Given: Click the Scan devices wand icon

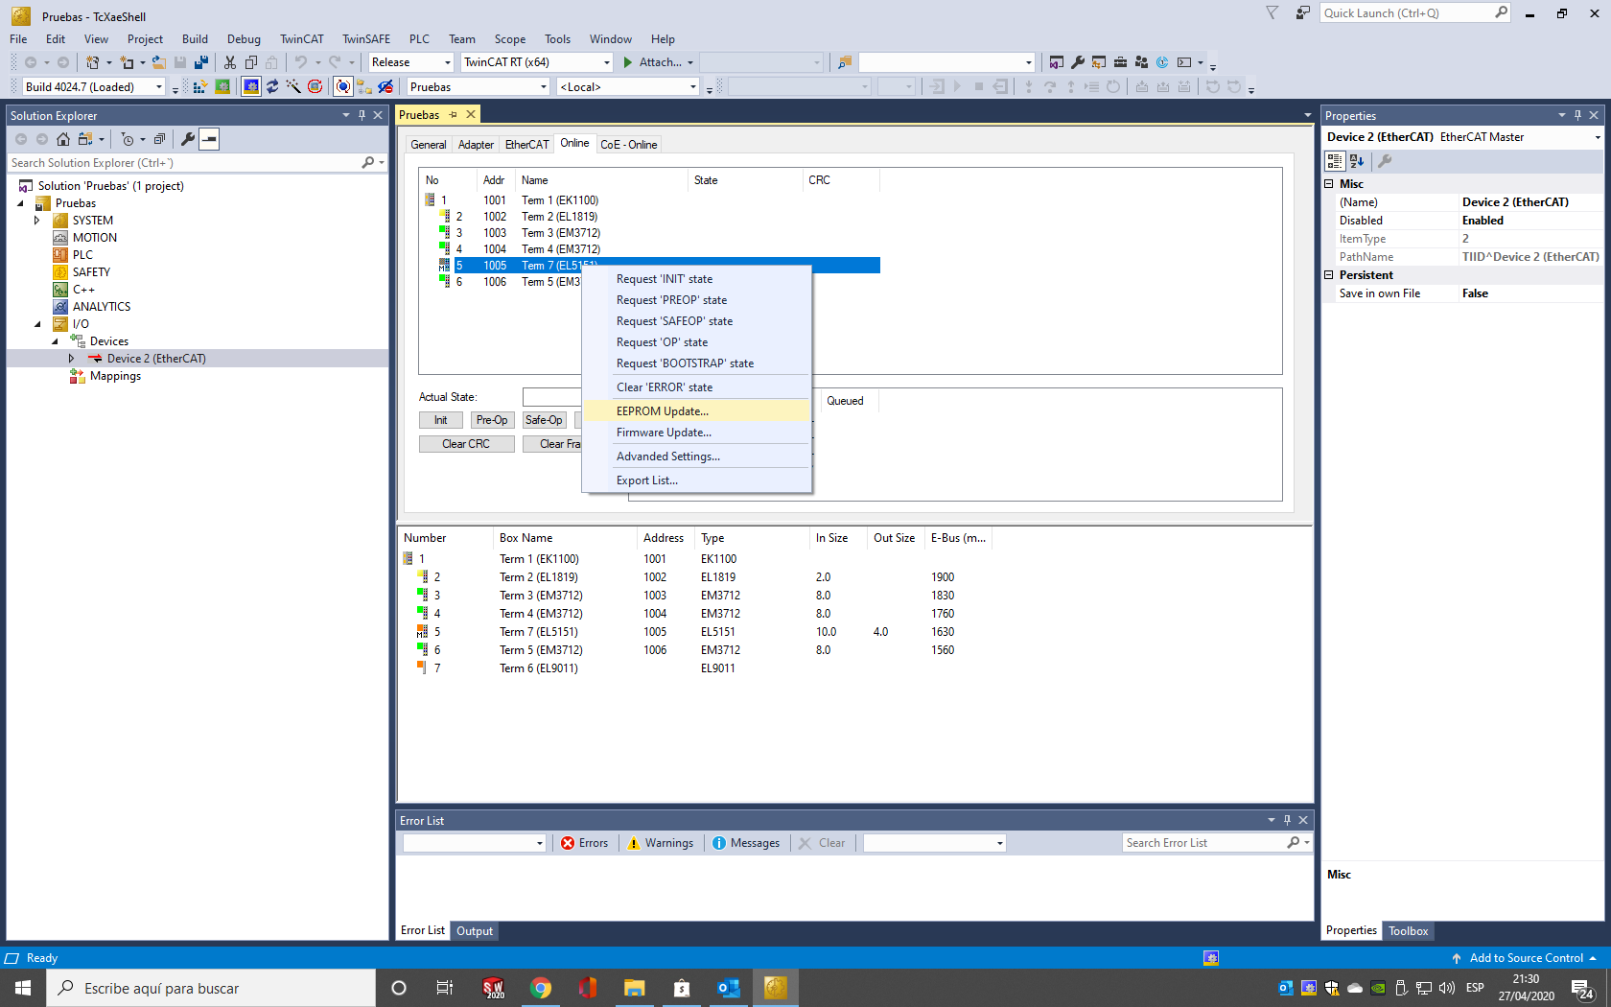Looking at the screenshot, I should pos(293,87).
